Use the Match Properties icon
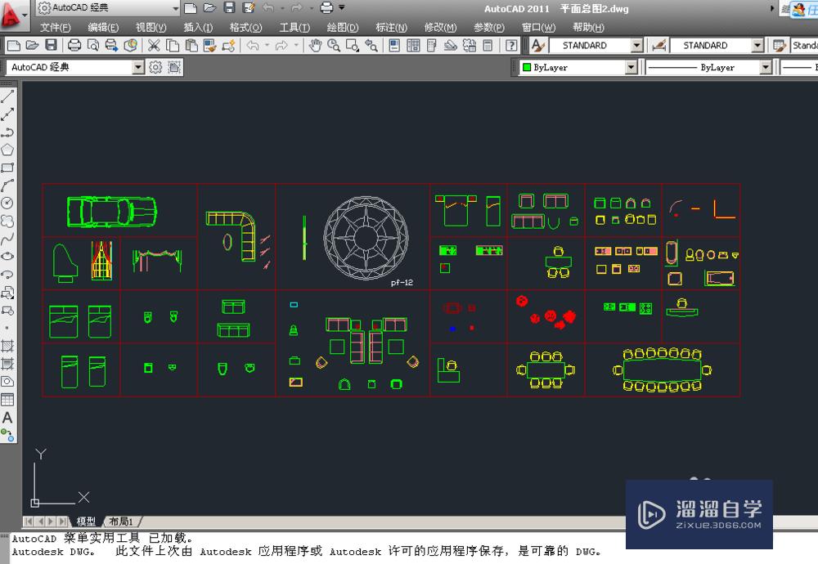 (x=209, y=47)
